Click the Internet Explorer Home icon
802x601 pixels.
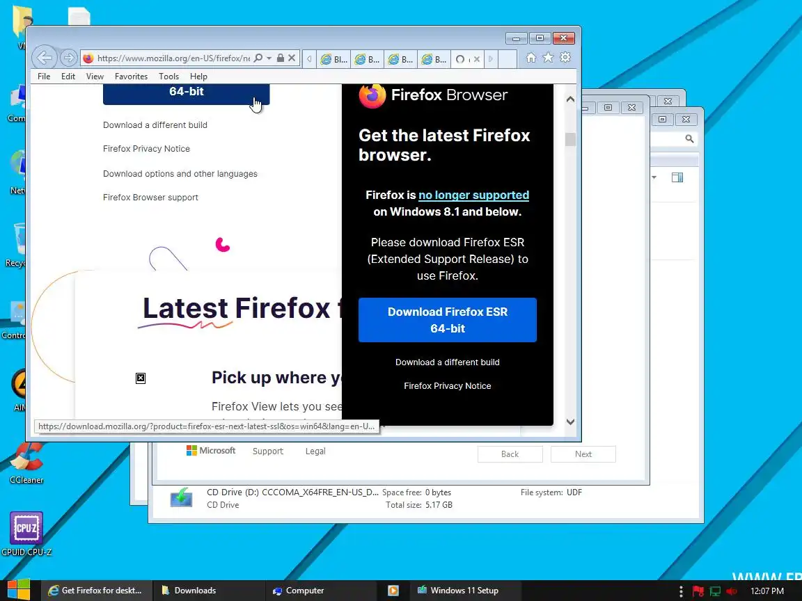coord(531,58)
